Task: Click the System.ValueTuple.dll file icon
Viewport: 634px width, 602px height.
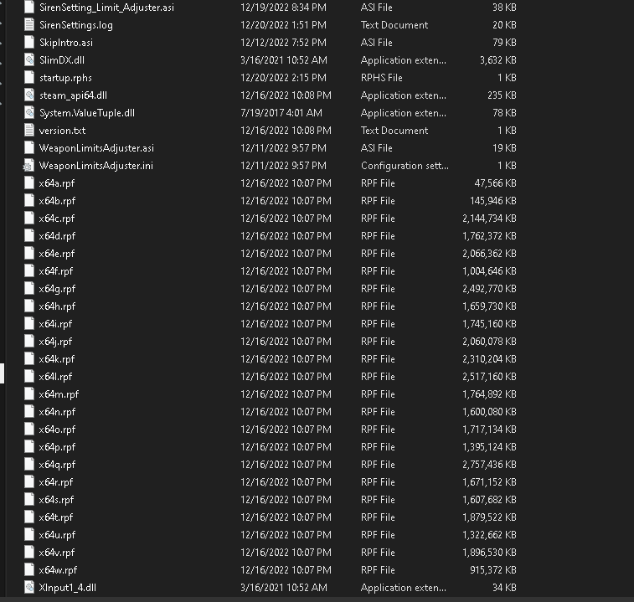Action: [x=31, y=113]
